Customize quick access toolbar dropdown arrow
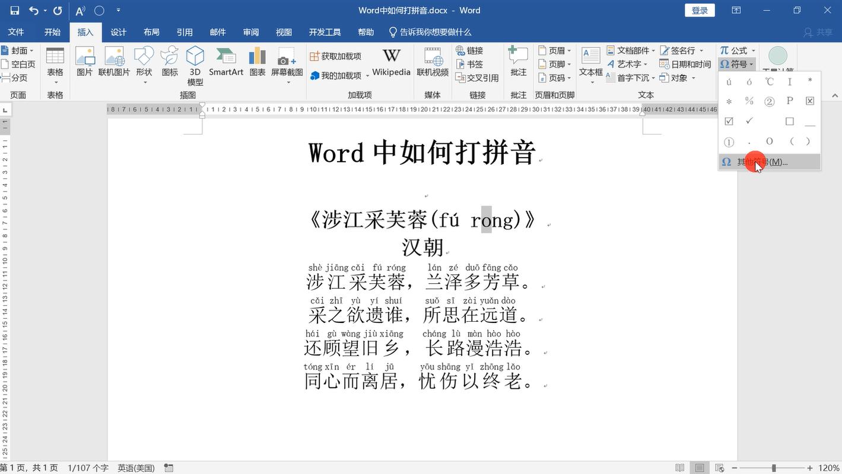 point(119,11)
